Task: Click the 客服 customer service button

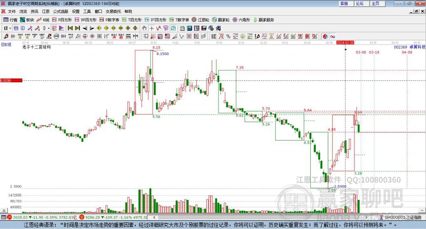Action: pos(346,3)
